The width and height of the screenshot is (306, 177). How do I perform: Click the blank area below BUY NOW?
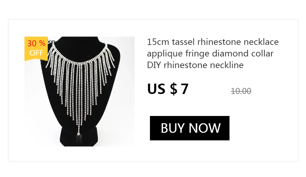pos(189,151)
